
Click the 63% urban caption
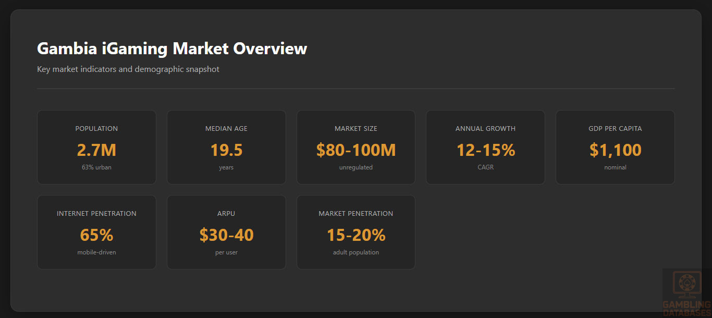[96, 167]
